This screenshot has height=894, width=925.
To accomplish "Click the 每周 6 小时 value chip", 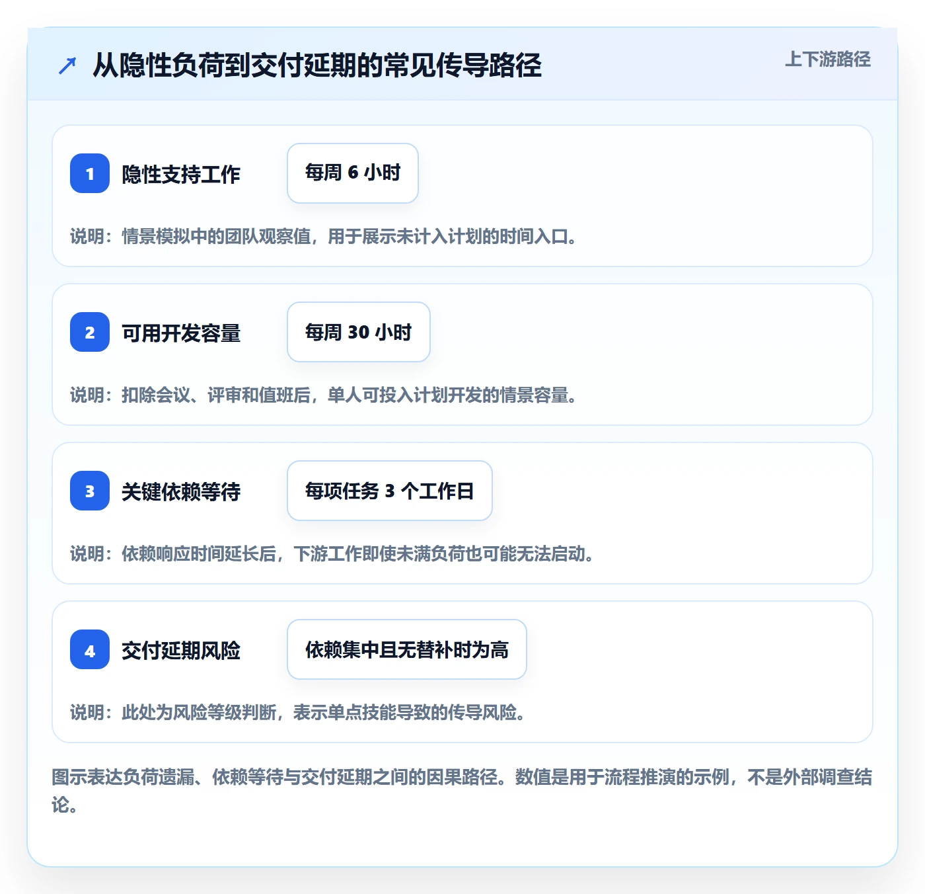I will pyautogui.click(x=353, y=173).
